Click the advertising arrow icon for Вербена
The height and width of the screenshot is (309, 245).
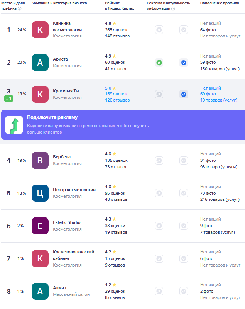(x=159, y=160)
